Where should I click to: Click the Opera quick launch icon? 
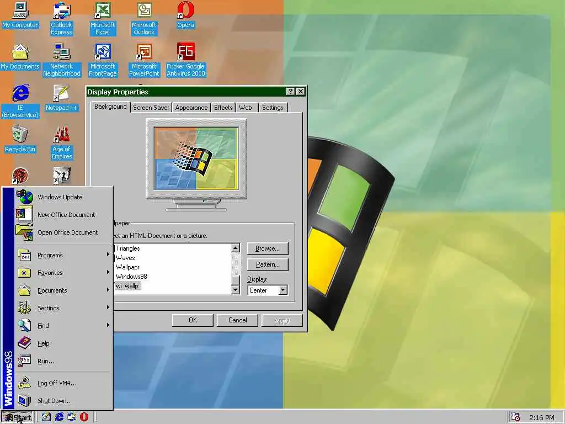(84, 417)
